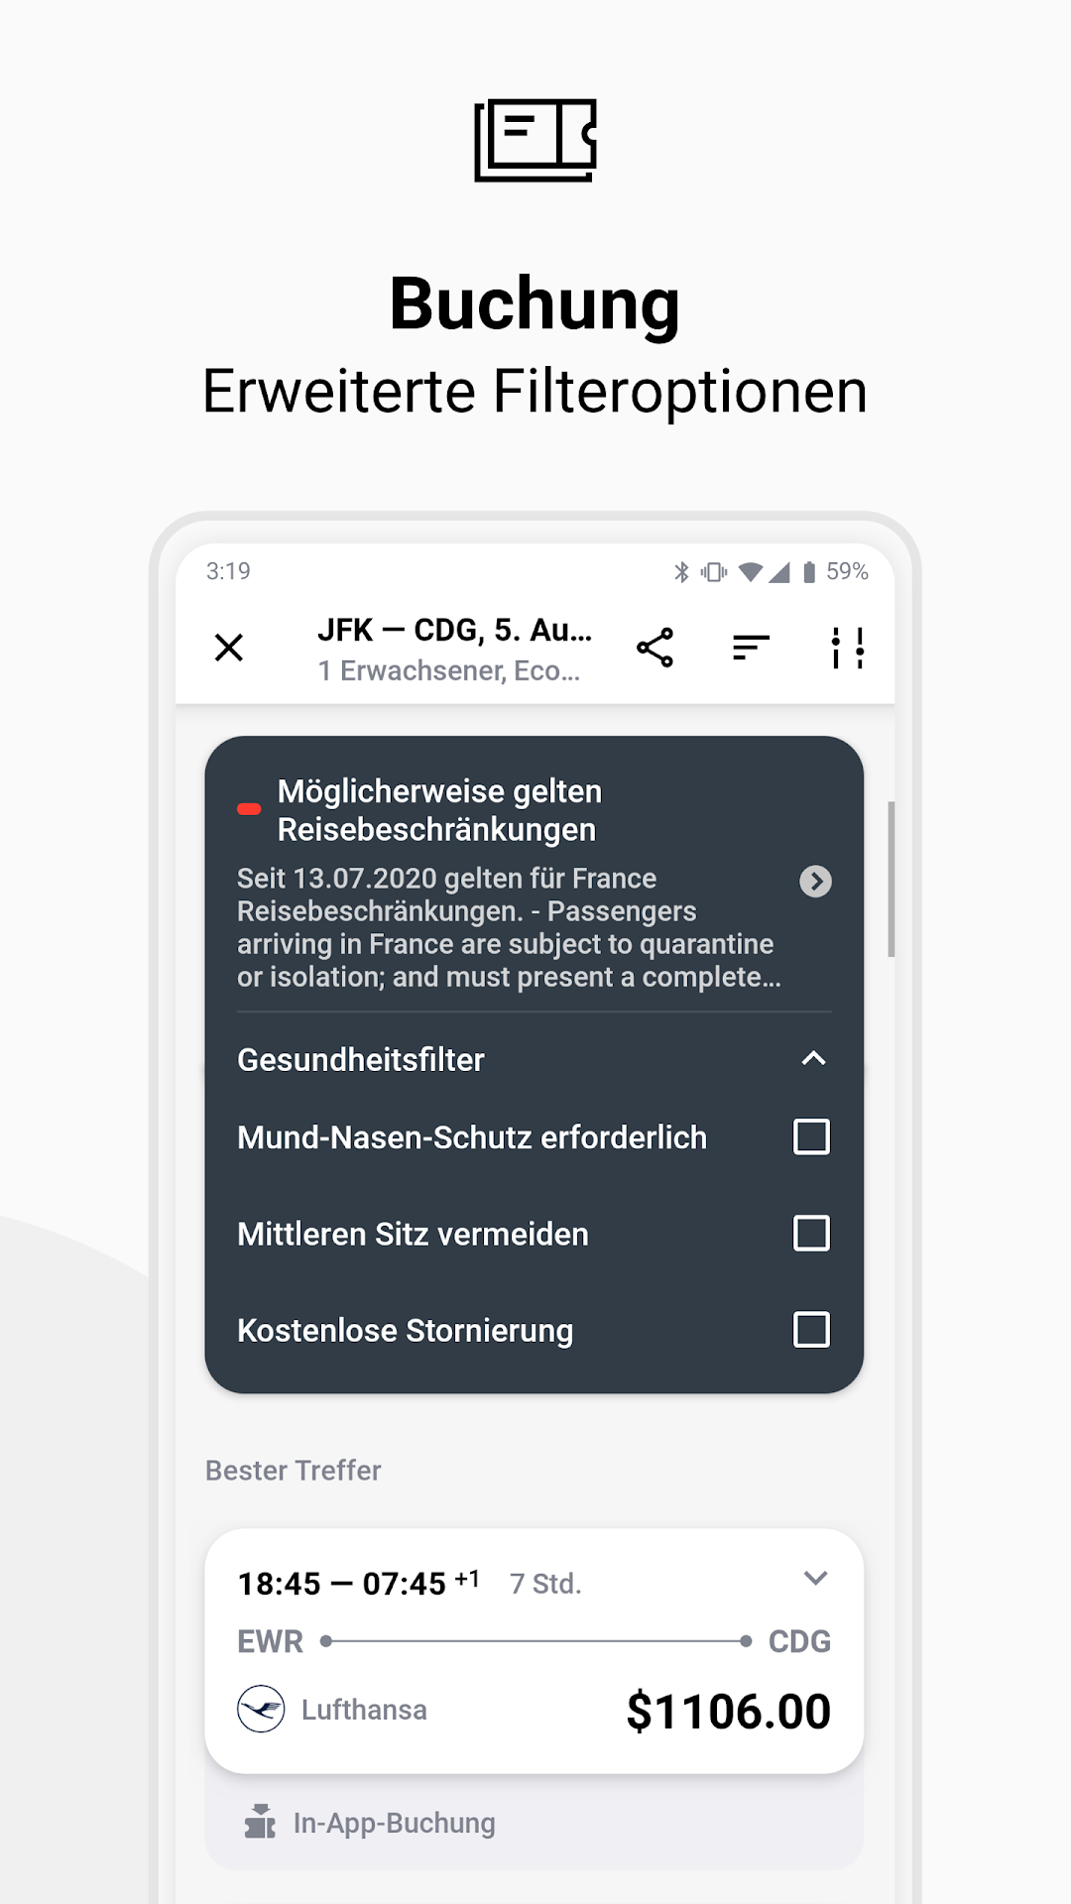Screen dimensions: 1071x1904
Task: Close the flight search results with X
Action: (229, 648)
